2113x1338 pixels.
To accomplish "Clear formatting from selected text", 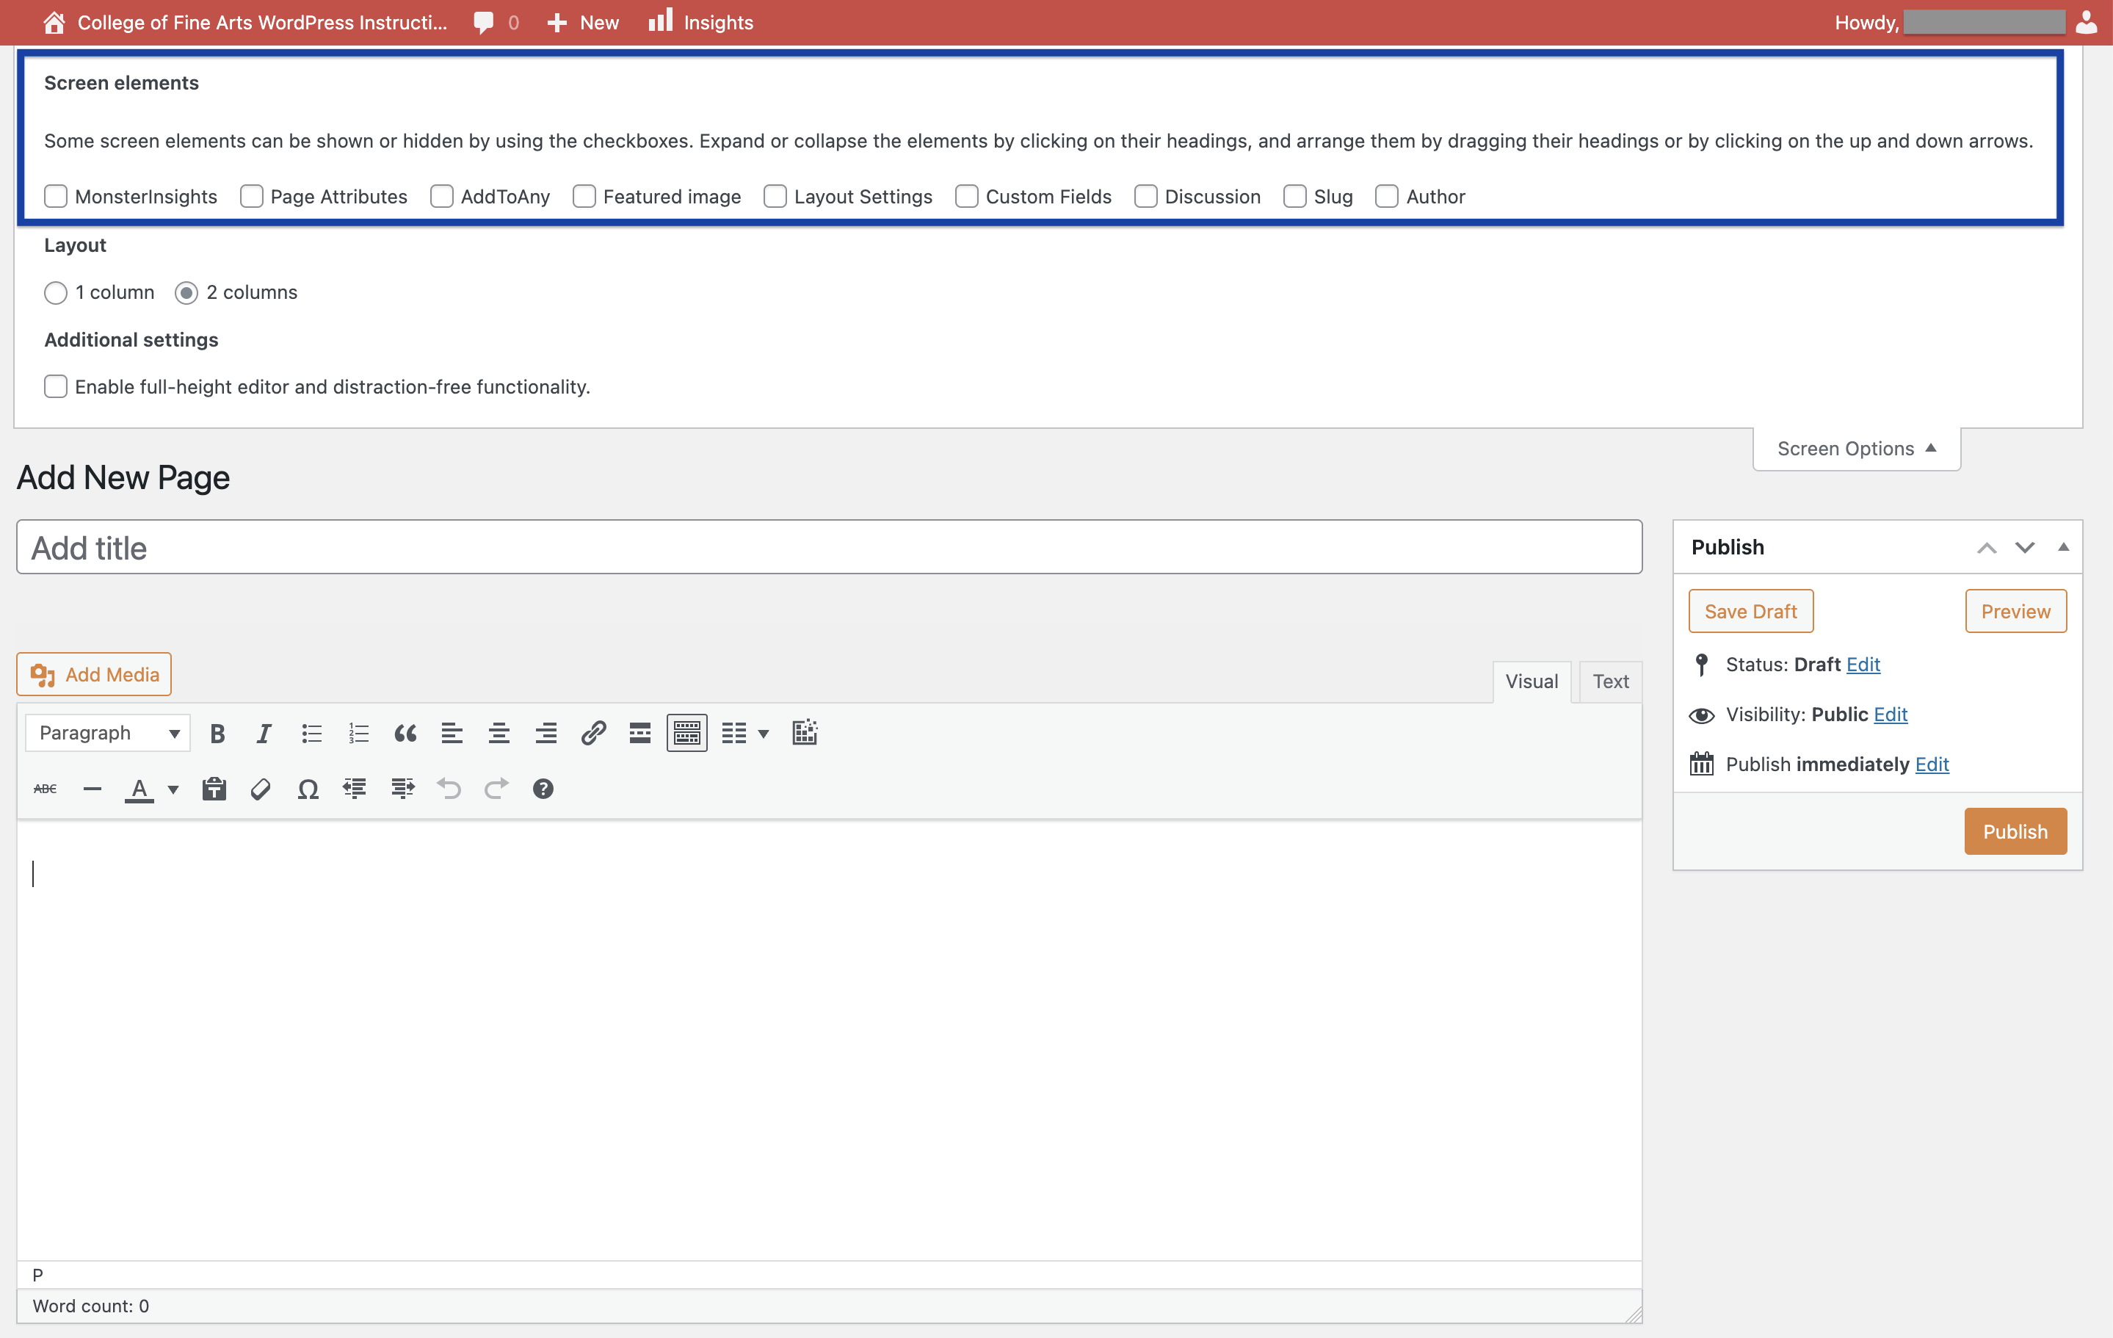I will [260, 789].
